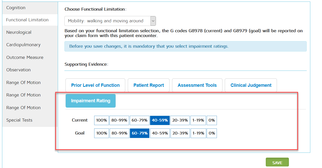Switch to the Patient Report tab
Image resolution: width=322 pixels, height=168 pixels.
click(x=149, y=85)
